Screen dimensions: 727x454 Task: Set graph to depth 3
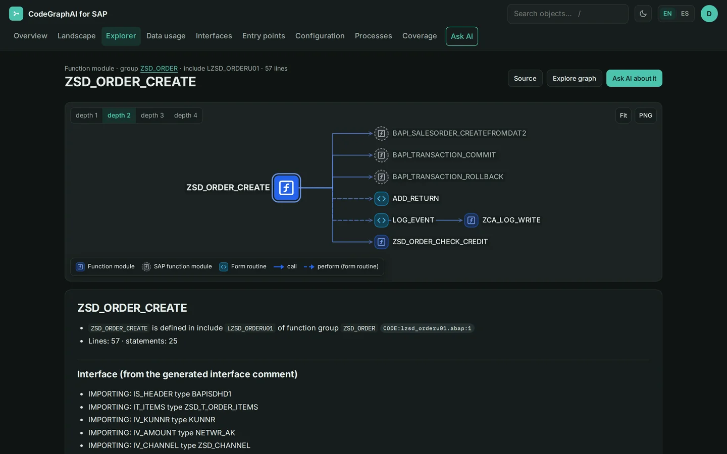(152, 116)
